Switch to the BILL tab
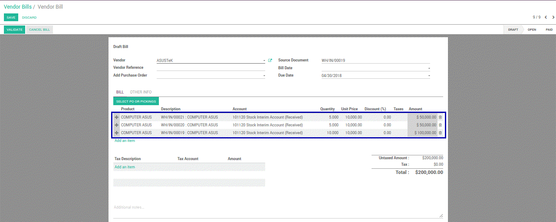The height and width of the screenshot is (222, 556). click(120, 92)
